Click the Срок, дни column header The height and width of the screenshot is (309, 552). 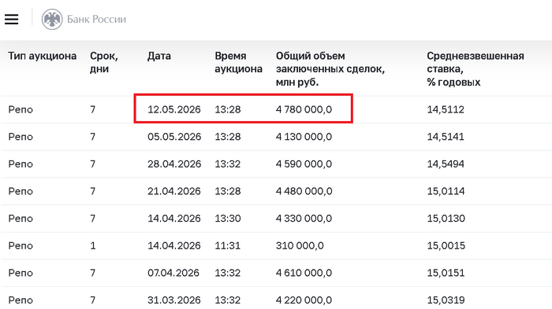pos(103,62)
